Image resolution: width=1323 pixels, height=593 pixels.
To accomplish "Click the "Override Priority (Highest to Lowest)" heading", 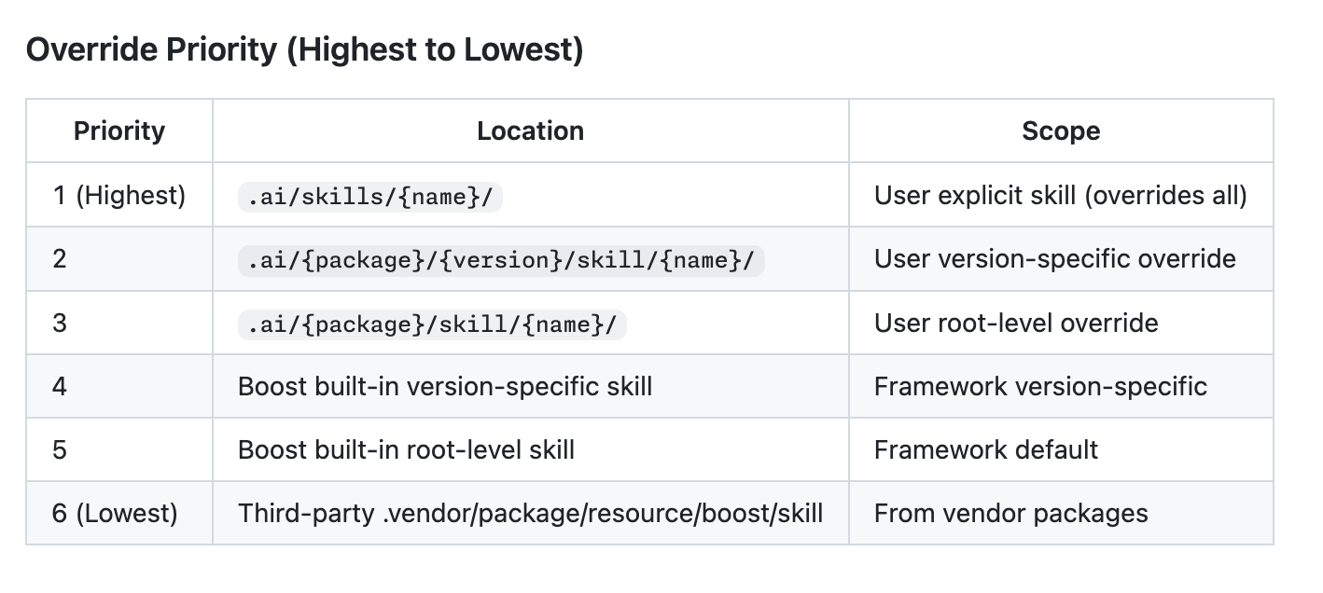I will point(304,50).
